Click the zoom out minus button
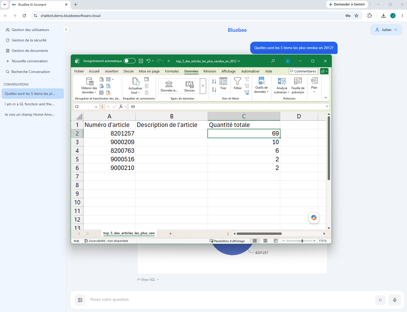 point(283,241)
